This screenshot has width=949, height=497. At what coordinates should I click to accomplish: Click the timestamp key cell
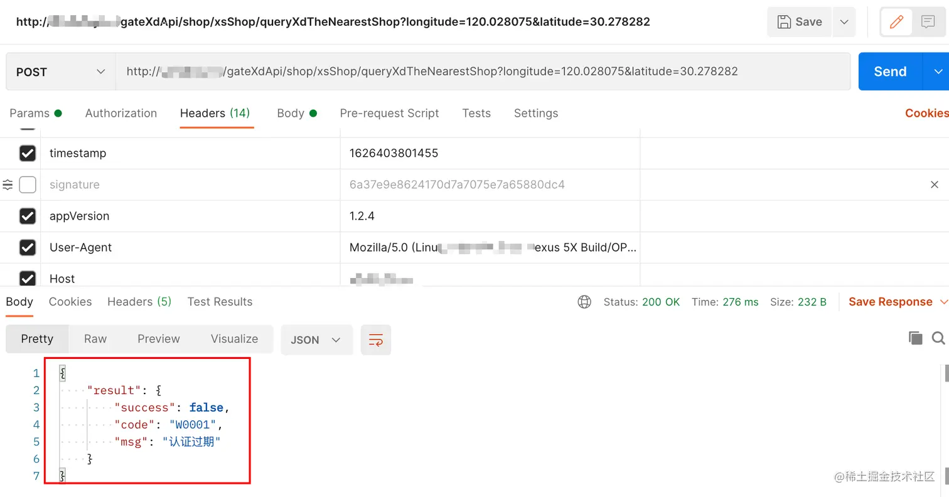[x=190, y=153]
